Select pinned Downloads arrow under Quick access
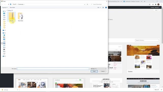163x92 pixels. tap(4, 15)
